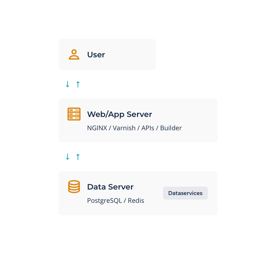The width and height of the screenshot is (276, 254).
Task: Select the Web/App Server heading
Action: pyautogui.click(x=120, y=114)
